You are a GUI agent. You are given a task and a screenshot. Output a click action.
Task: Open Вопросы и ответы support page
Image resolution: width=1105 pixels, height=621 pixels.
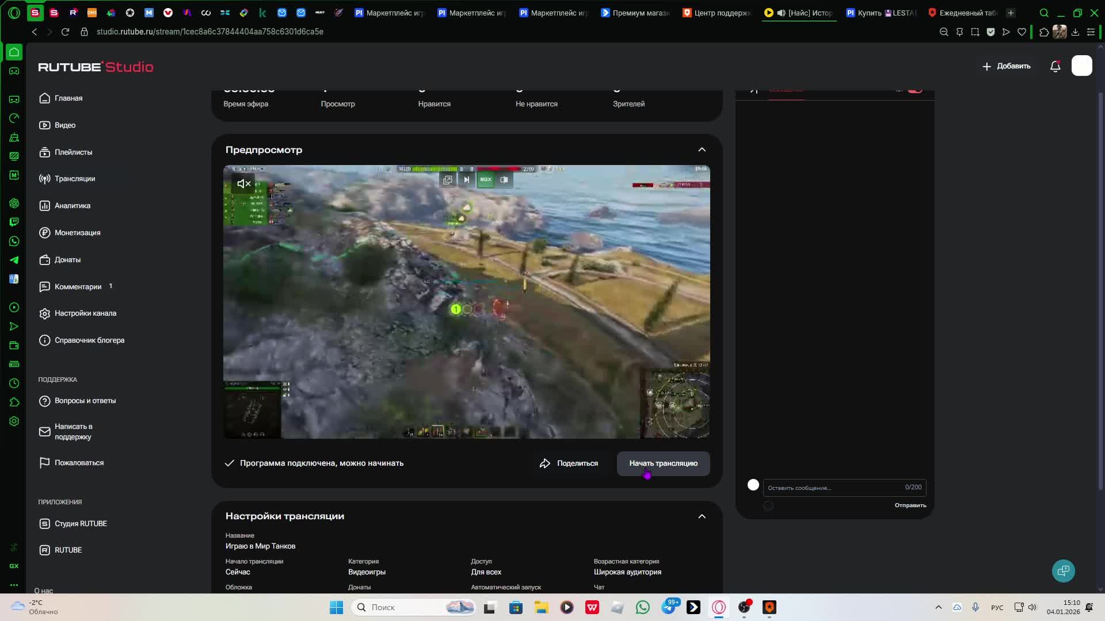pos(77,401)
